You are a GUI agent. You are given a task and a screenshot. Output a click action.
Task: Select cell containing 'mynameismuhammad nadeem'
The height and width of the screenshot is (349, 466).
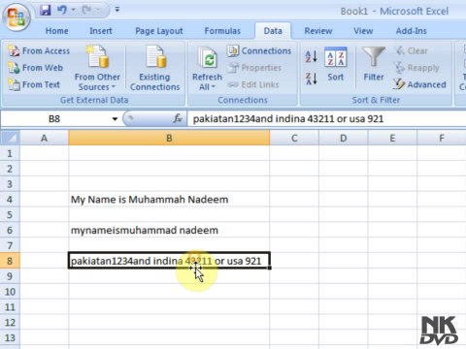[x=169, y=230]
